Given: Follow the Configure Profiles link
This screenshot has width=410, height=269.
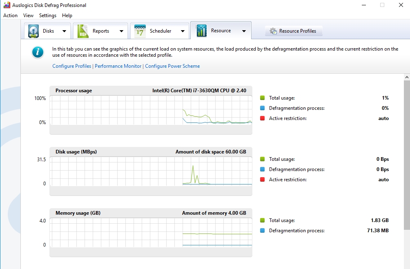Looking at the screenshot, I should click(x=72, y=66).
